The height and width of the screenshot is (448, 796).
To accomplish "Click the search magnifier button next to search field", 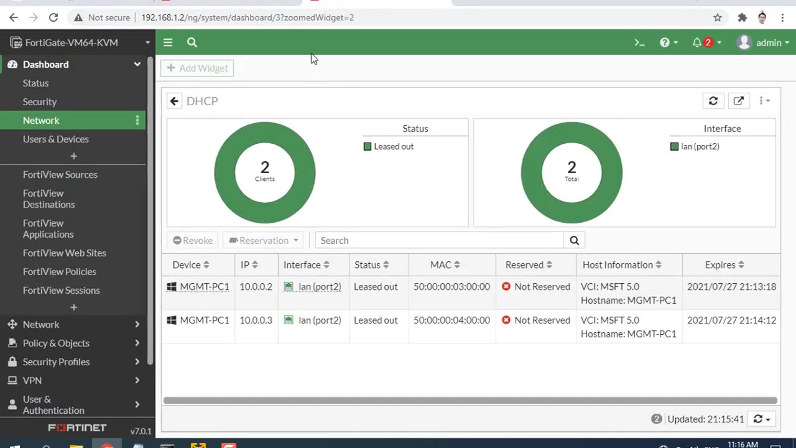I will click(574, 240).
